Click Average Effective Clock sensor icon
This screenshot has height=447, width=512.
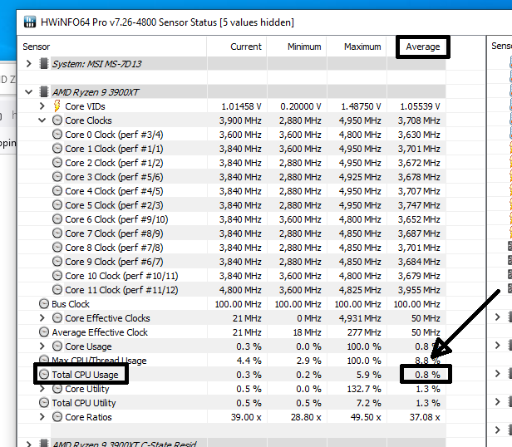click(x=44, y=332)
